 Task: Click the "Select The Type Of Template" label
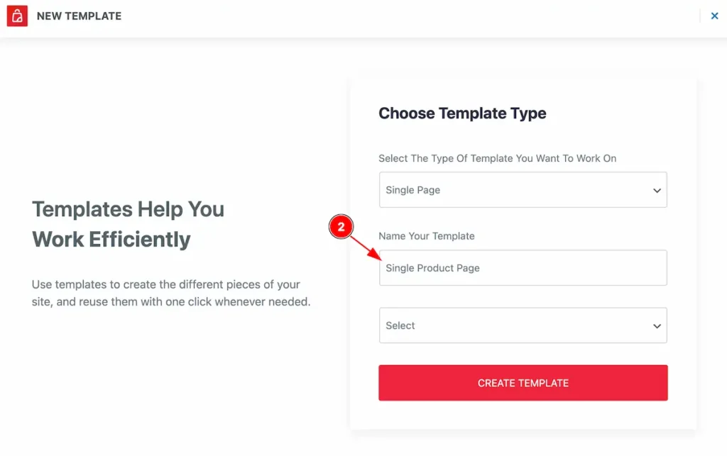click(x=497, y=158)
